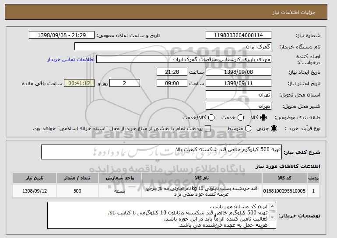Click the شماره نیاز field 1198003004000114
The width and height of the screenshot is (337, 238).
click(239, 35)
